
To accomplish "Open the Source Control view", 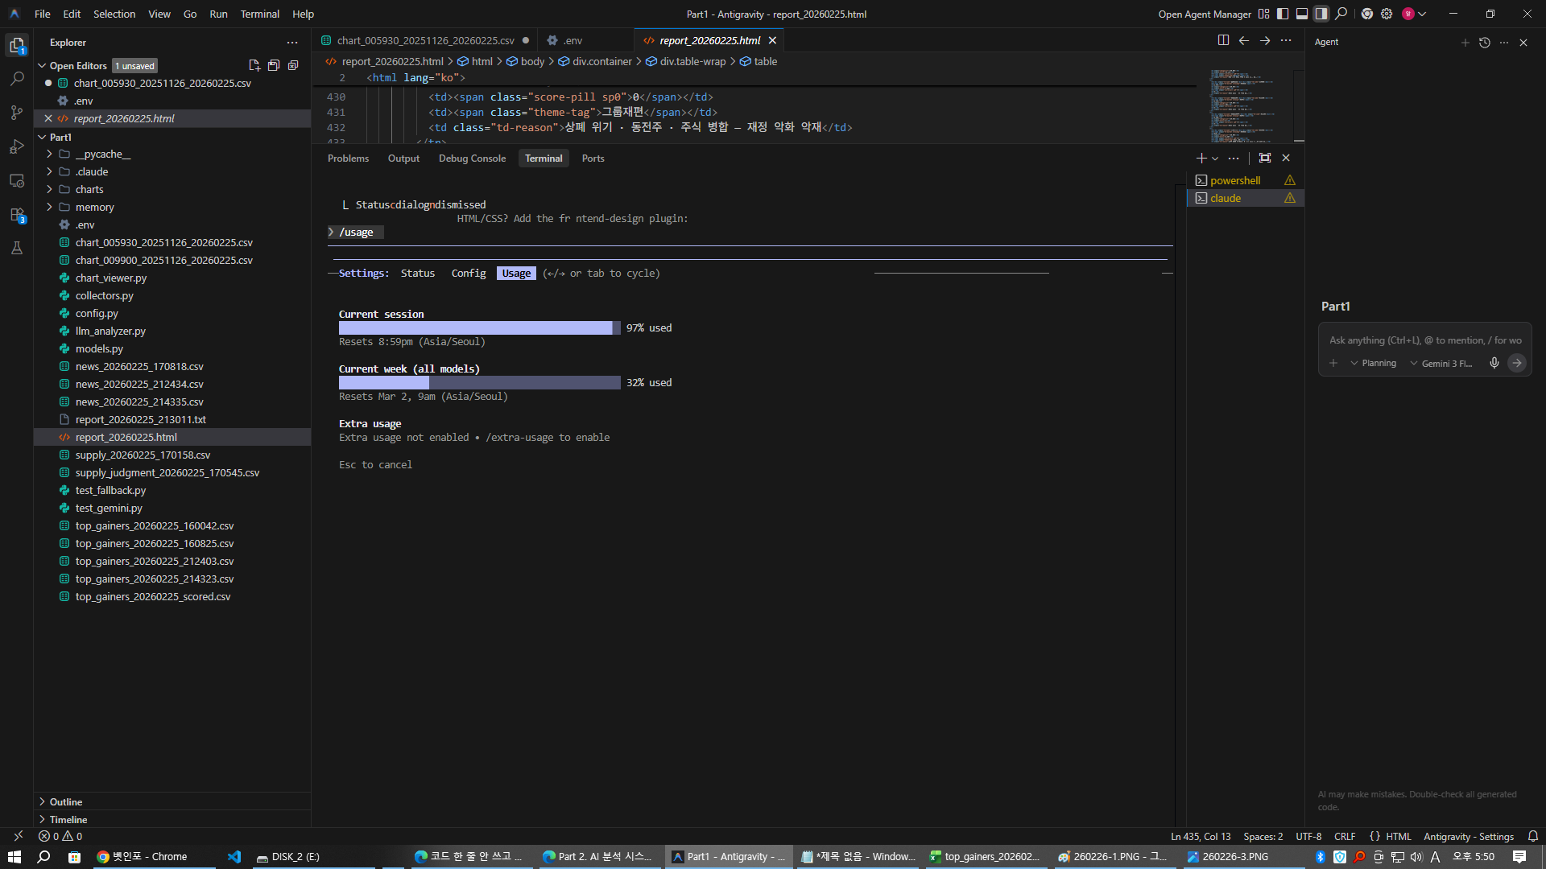I will (x=17, y=113).
